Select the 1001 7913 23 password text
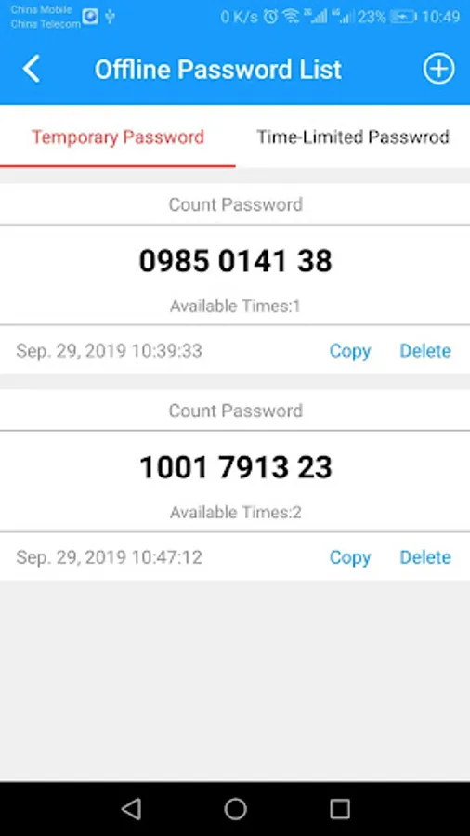This screenshot has height=836, width=470. [x=235, y=467]
